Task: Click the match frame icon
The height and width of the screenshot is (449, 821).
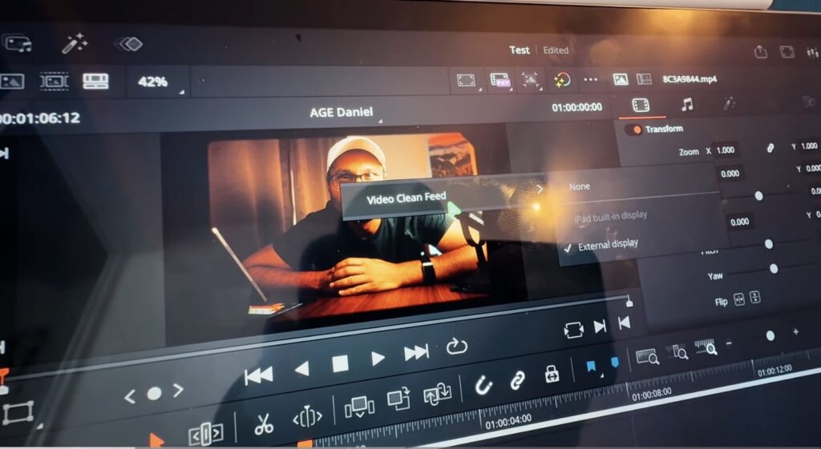Action: 573,331
